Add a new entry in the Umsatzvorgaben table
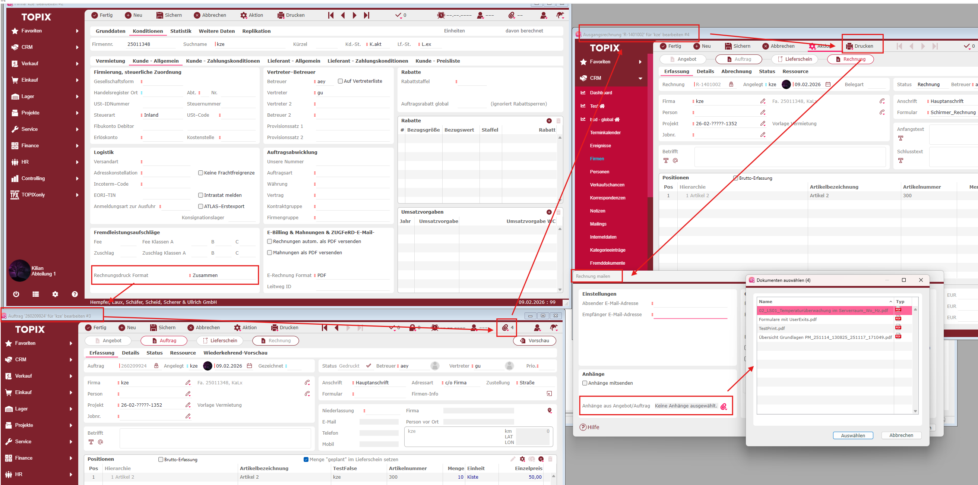This screenshot has height=485, width=978. pos(549,212)
